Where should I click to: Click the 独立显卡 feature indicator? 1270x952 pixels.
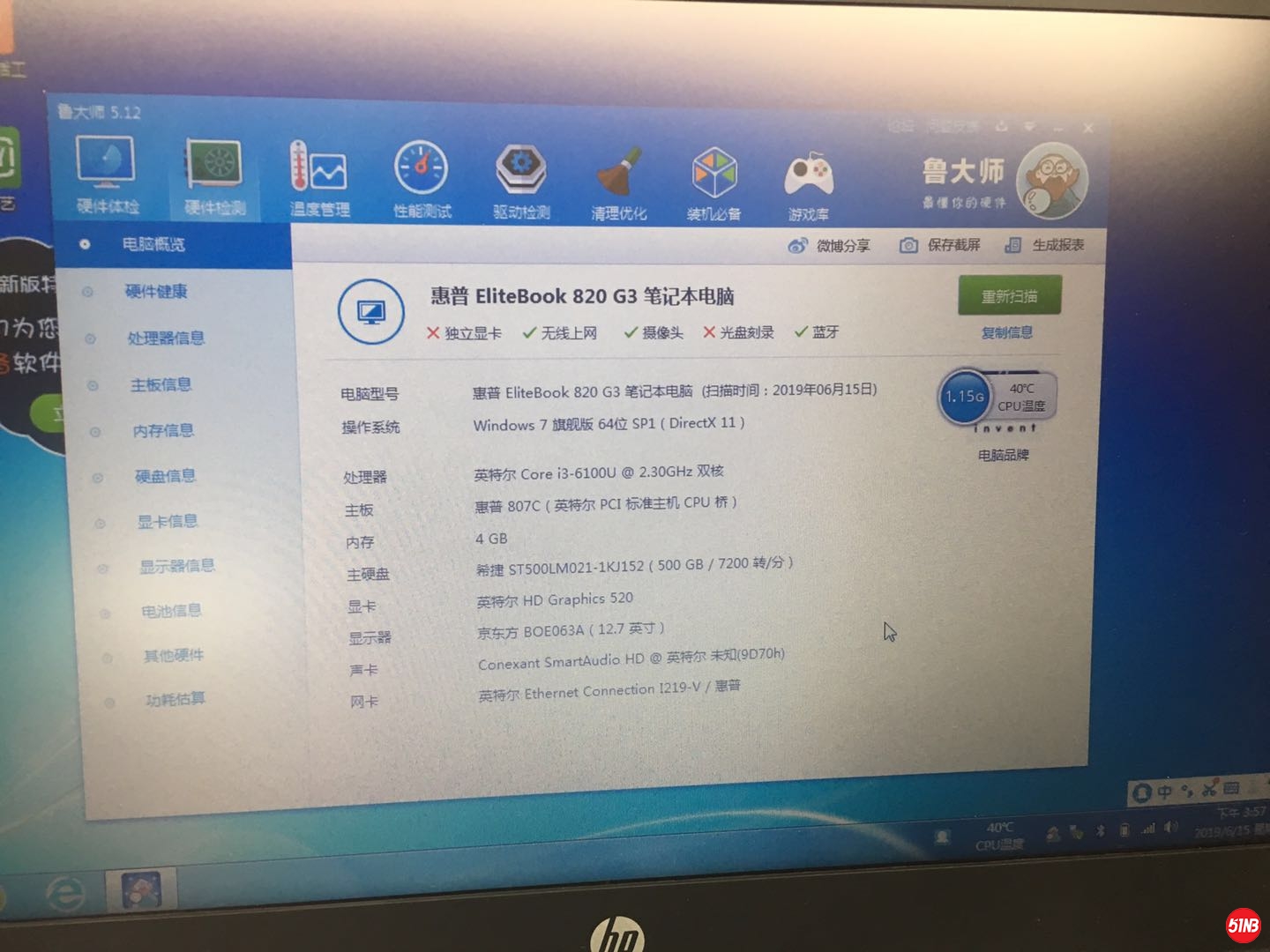tap(464, 333)
